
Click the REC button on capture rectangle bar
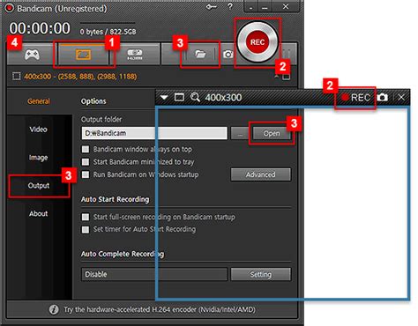(356, 97)
